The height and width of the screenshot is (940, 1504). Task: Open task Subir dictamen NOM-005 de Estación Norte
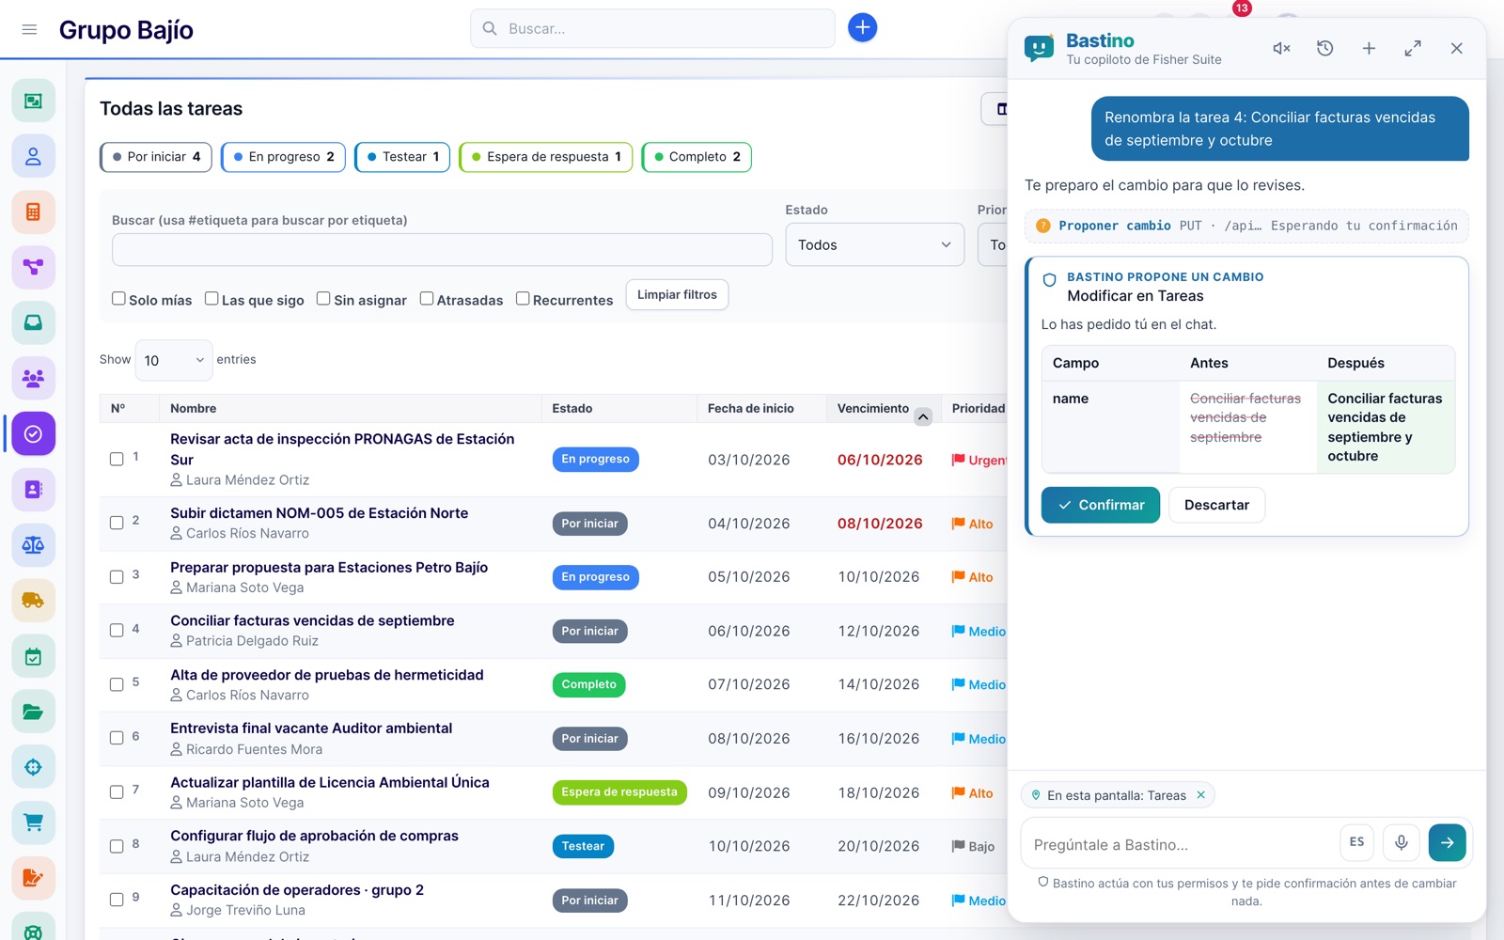pos(319,513)
